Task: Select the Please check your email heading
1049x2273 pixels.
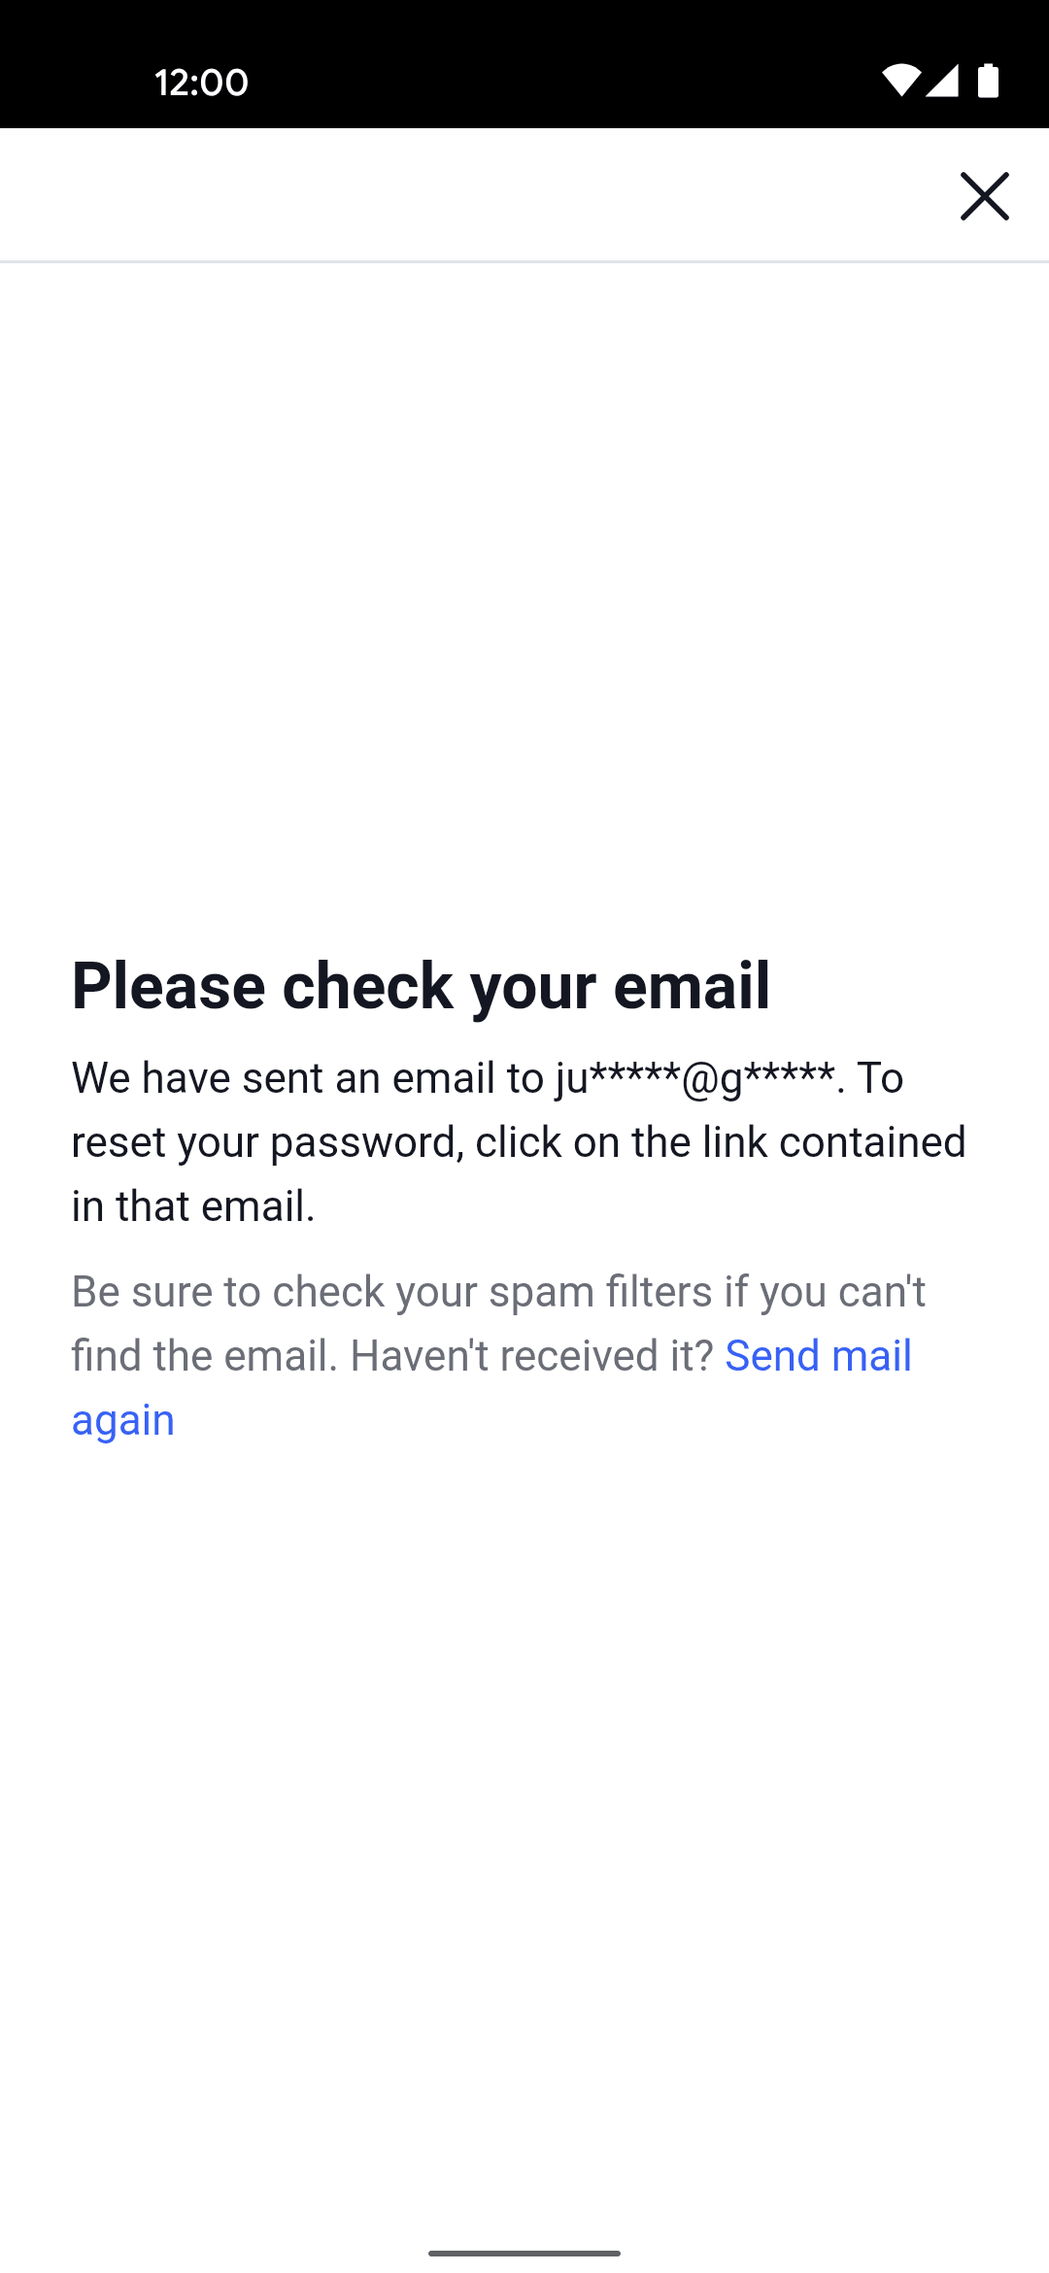Action: click(x=421, y=986)
